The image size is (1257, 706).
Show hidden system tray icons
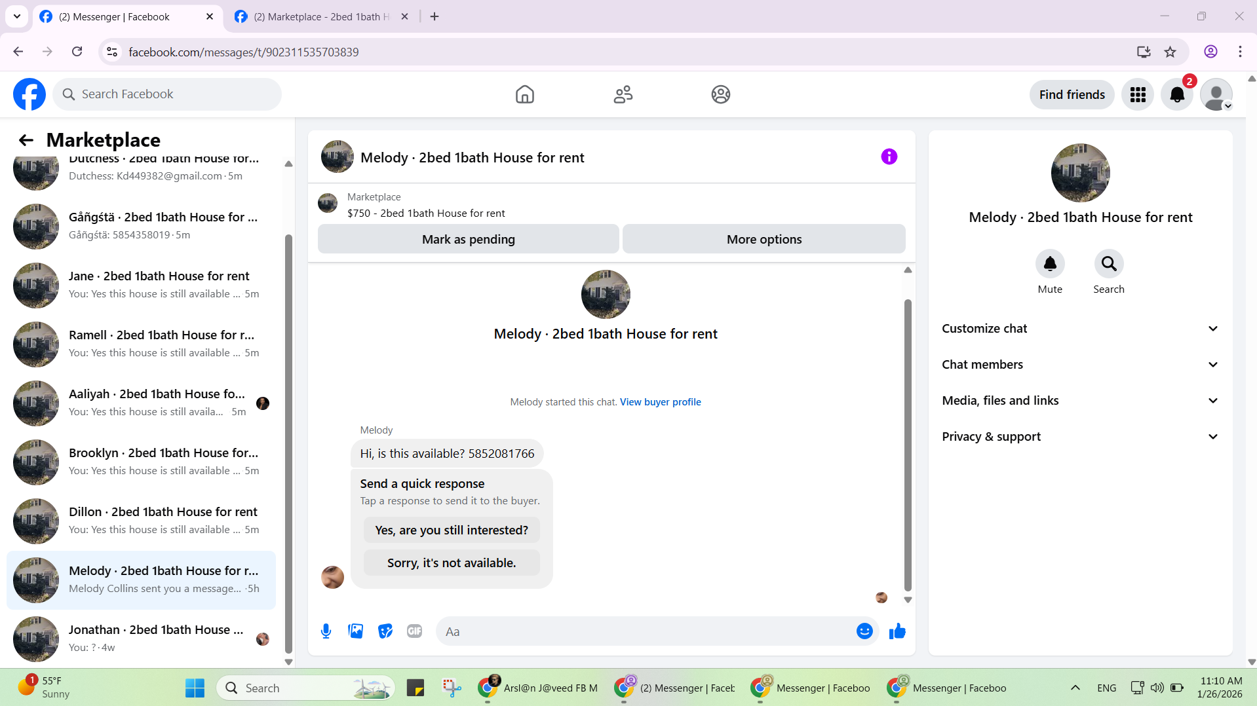[1075, 688]
